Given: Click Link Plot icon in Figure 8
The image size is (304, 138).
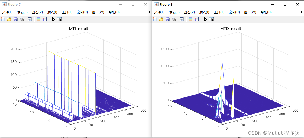Looking at the screenshot, I should pyautogui.click(x=182, y=19).
